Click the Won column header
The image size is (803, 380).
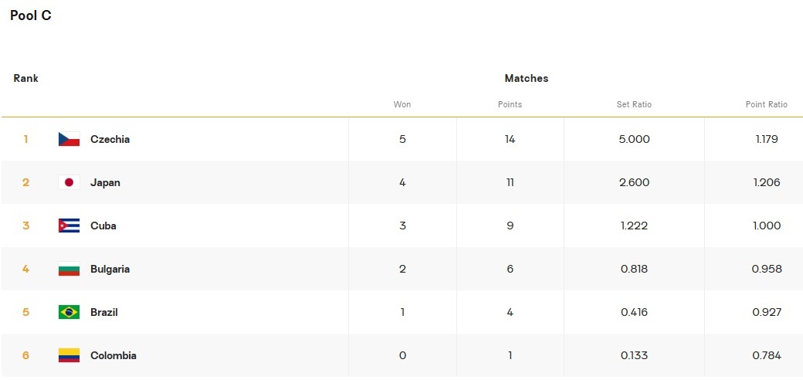coord(402,104)
